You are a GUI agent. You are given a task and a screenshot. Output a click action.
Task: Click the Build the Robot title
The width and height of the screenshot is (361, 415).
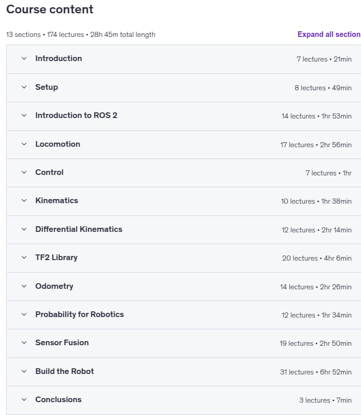point(65,371)
